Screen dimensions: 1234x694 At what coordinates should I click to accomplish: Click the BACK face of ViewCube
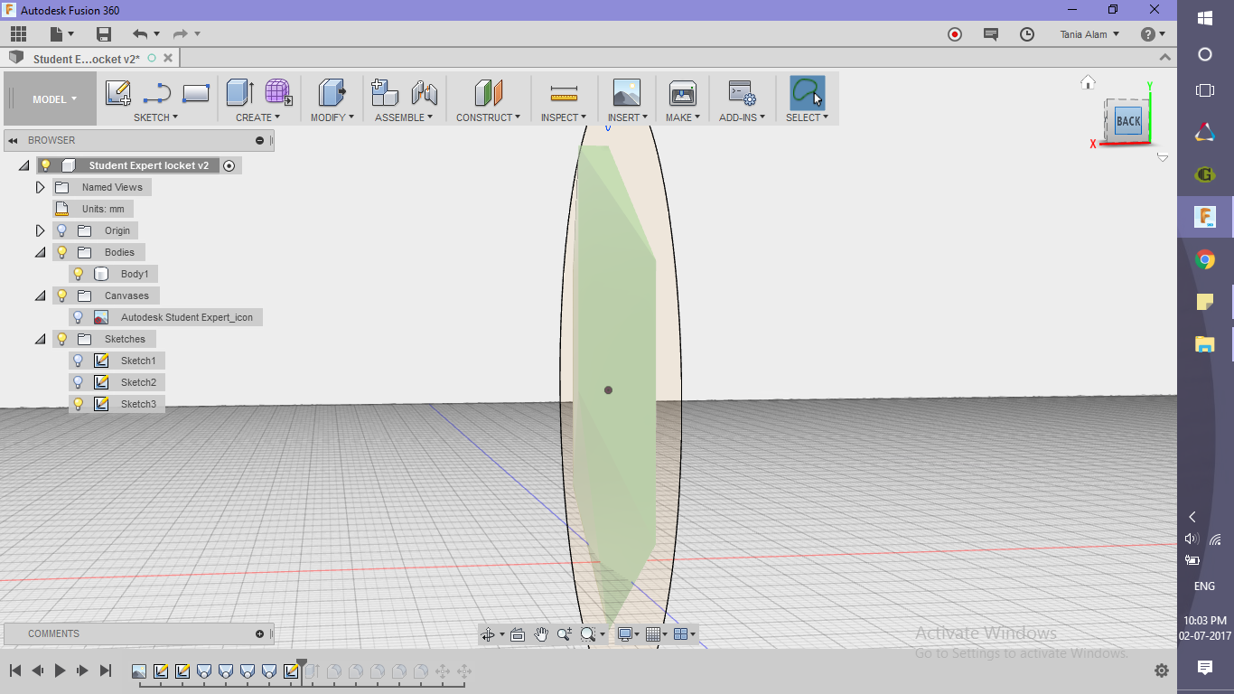tap(1128, 121)
